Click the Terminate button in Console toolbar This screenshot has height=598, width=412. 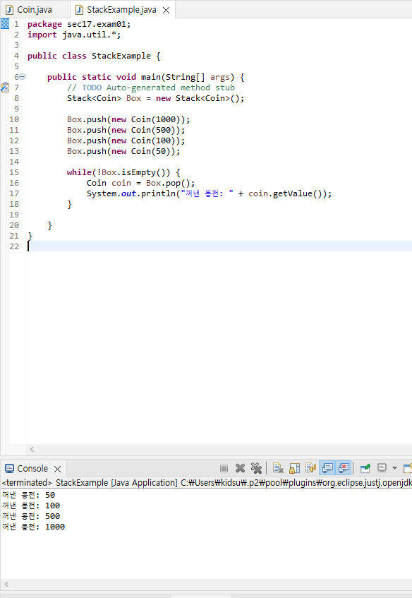(x=224, y=468)
